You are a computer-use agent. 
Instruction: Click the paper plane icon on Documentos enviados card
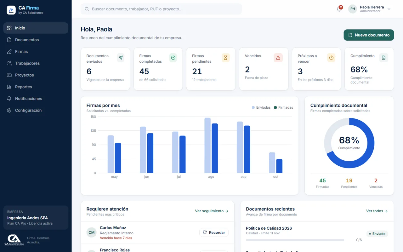pyautogui.click(x=121, y=58)
